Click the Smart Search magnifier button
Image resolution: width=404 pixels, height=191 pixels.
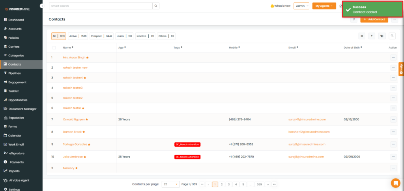[x=156, y=6]
